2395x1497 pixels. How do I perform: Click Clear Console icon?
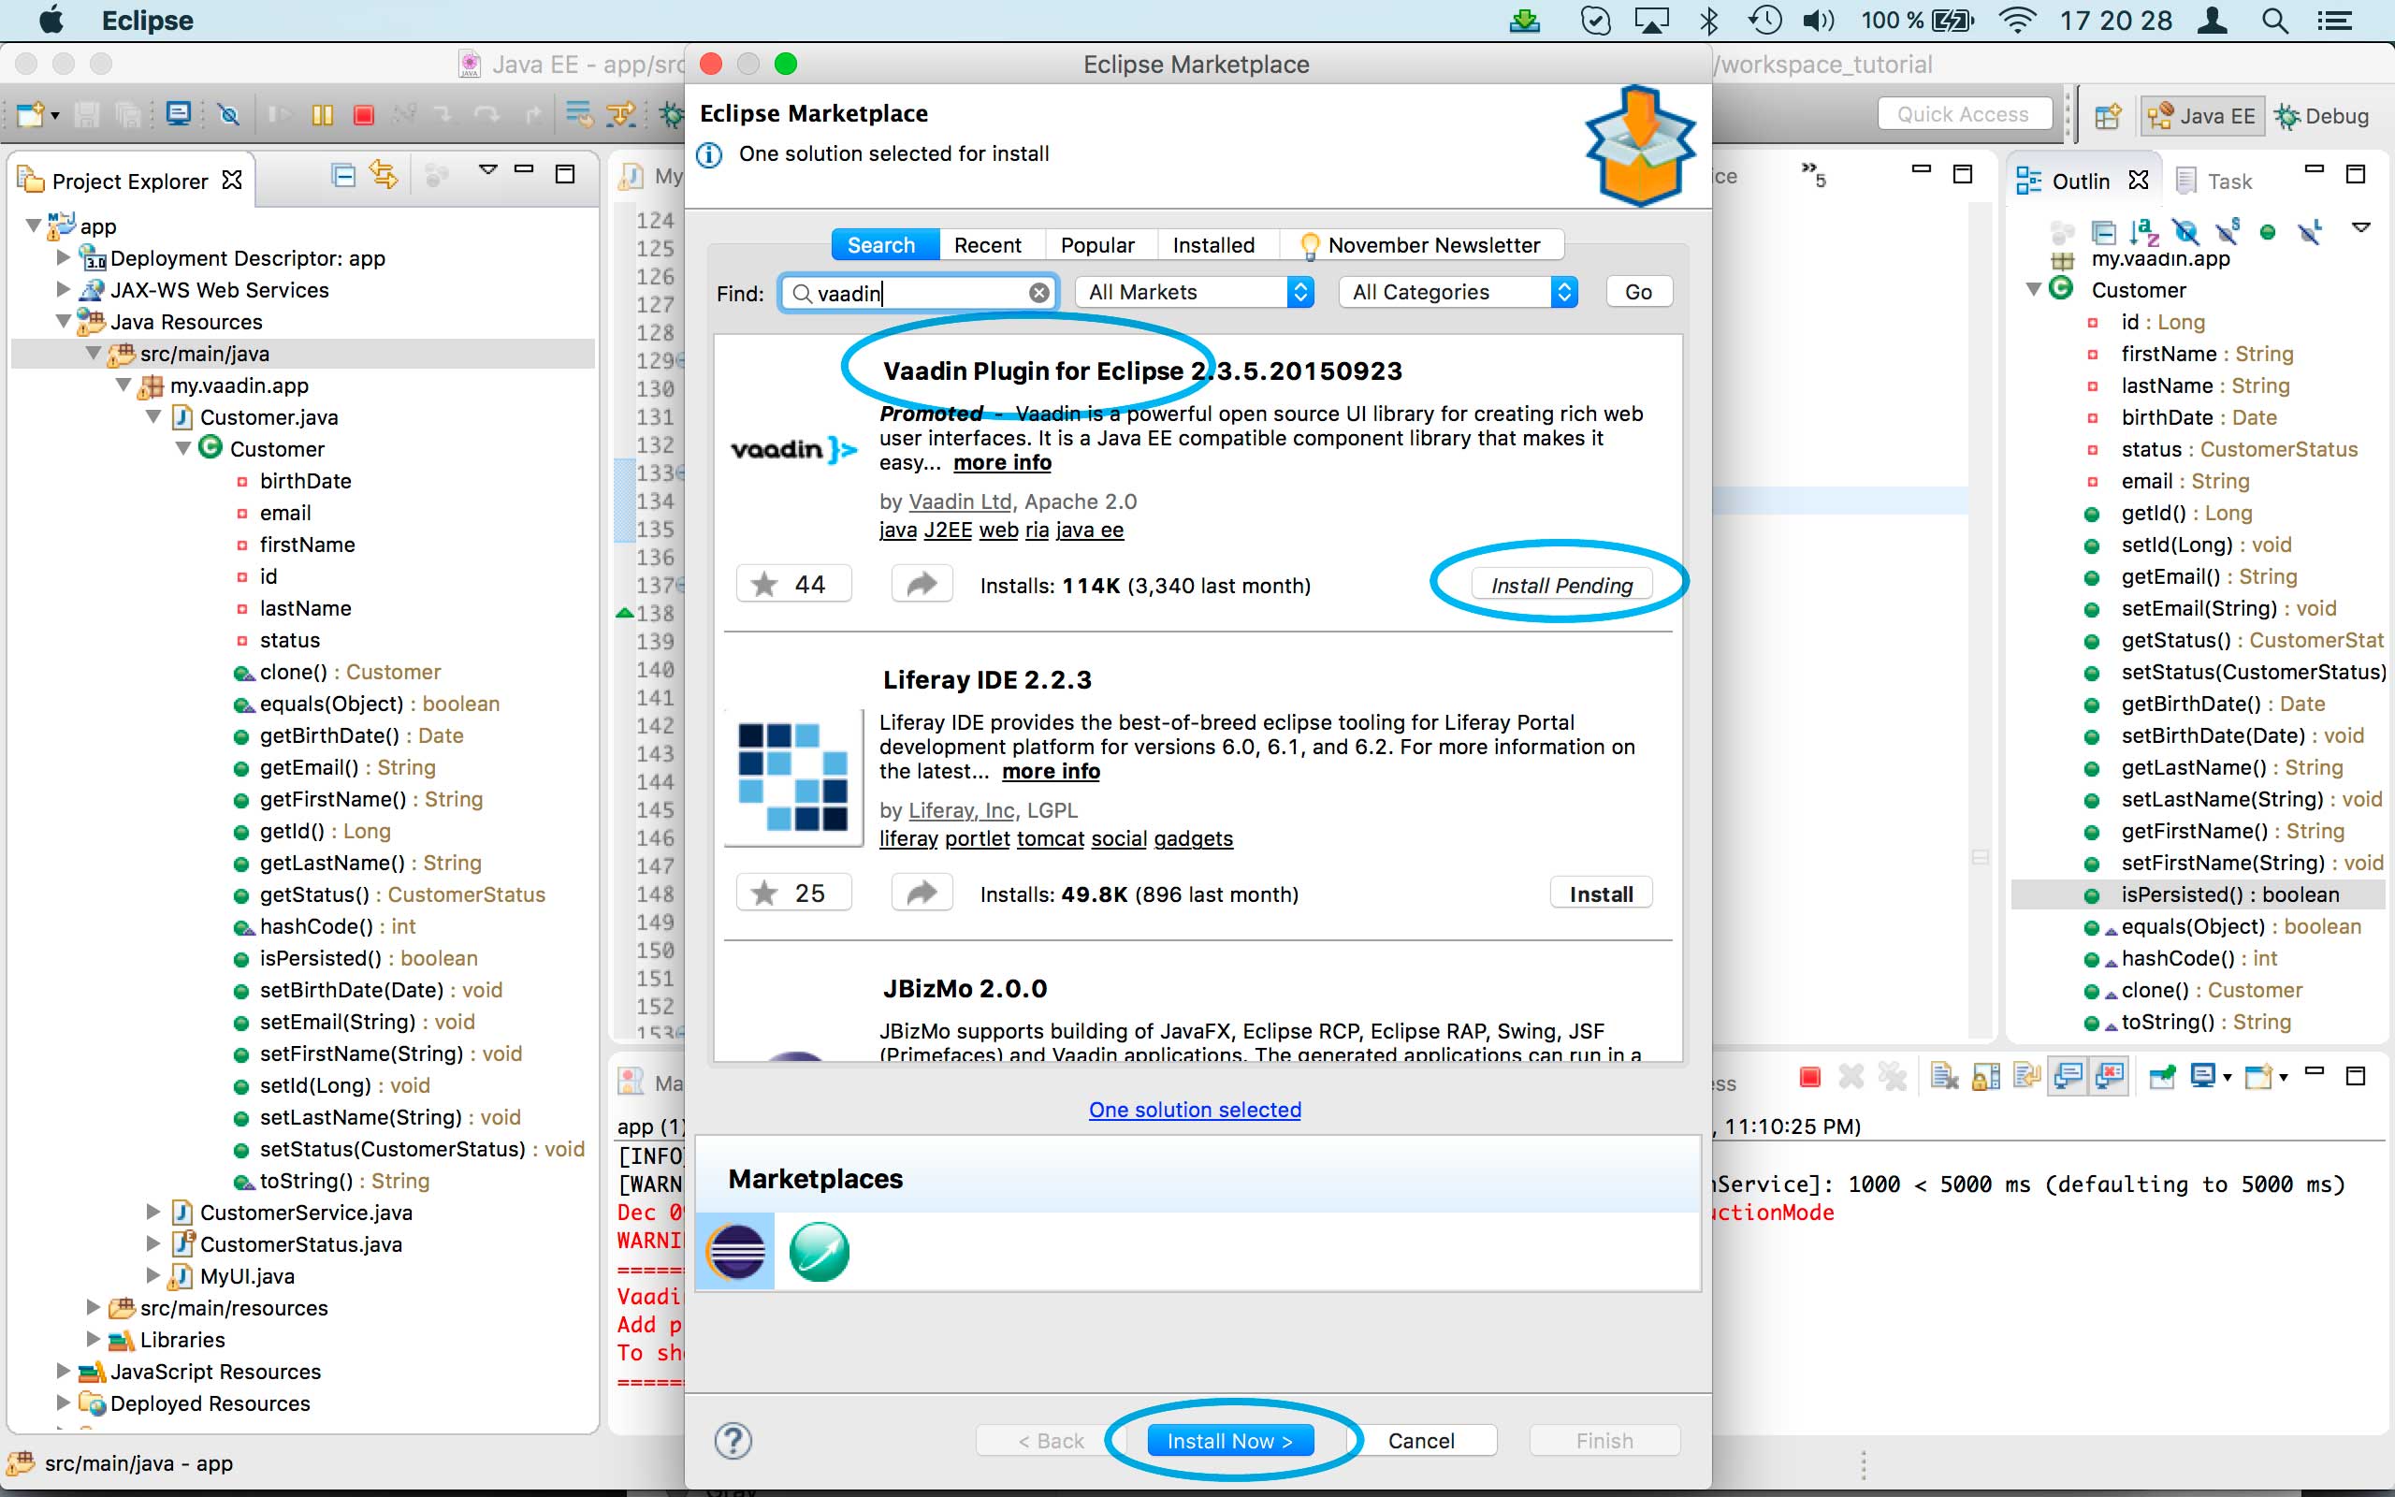(1944, 1076)
